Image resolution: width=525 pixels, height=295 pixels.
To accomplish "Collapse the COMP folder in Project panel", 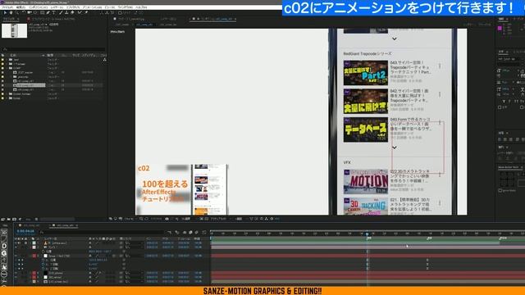I will (7, 68).
